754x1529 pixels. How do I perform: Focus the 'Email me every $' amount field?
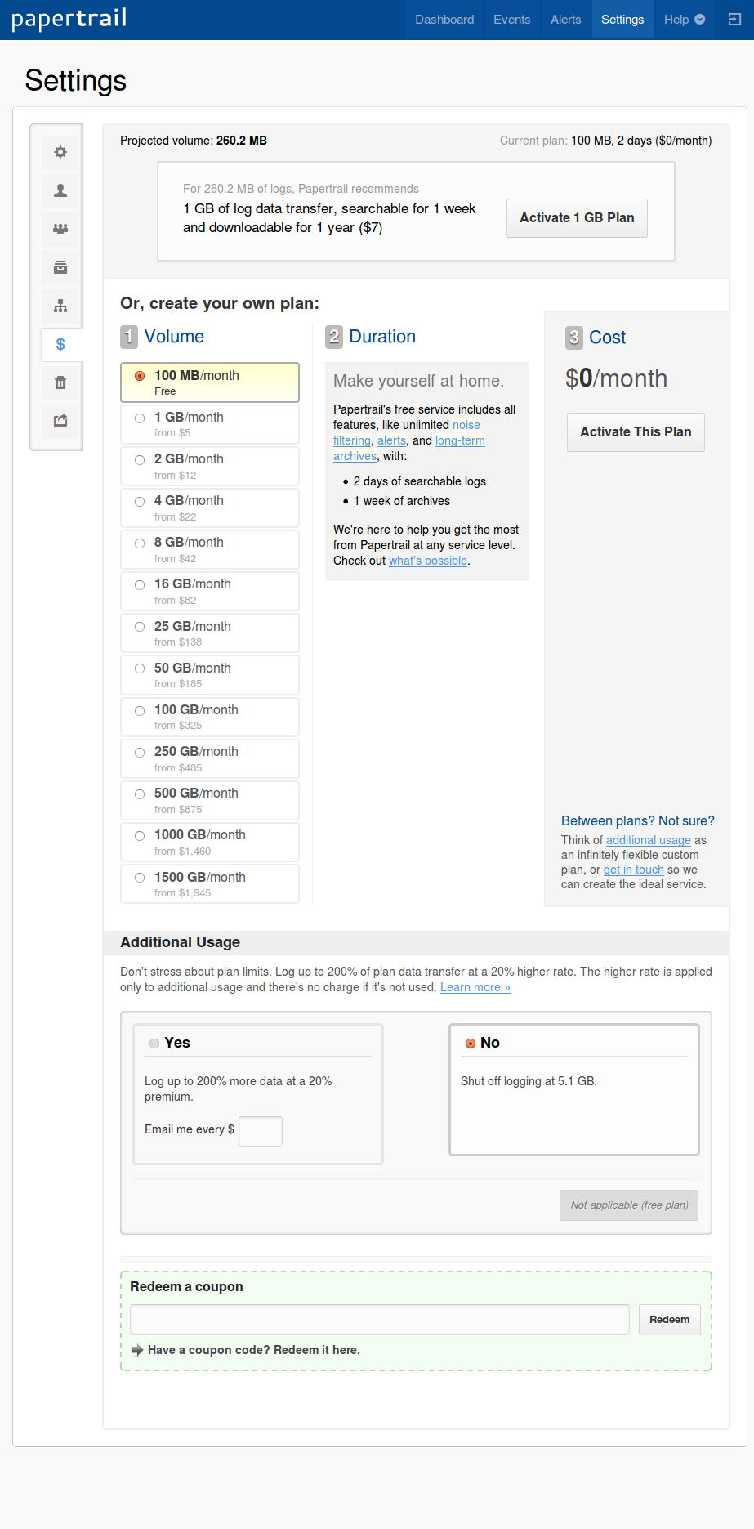pyautogui.click(x=261, y=1131)
